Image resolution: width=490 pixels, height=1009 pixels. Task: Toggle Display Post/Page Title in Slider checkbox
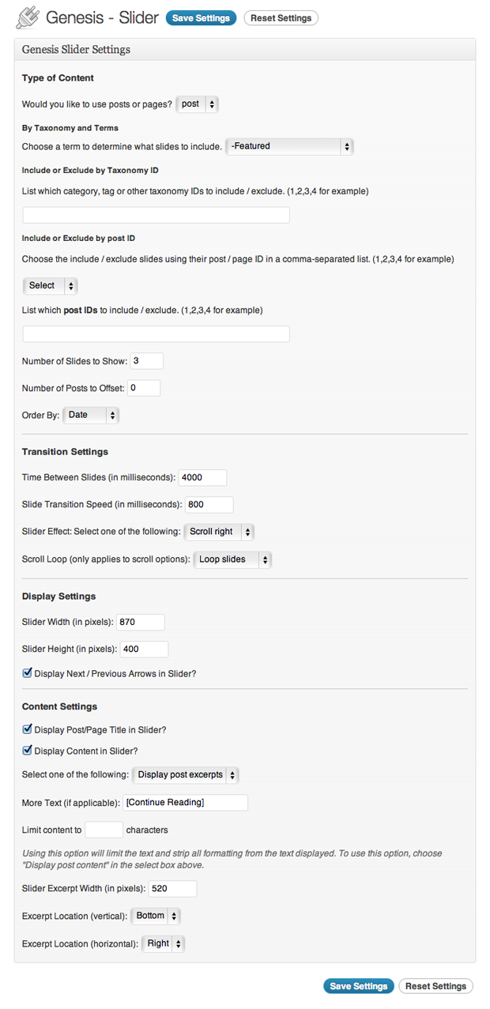click(x=28, y=730)
